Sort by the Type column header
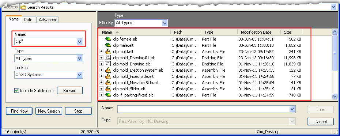The width and height of the screenshot is (340, 136). point(219,32)
